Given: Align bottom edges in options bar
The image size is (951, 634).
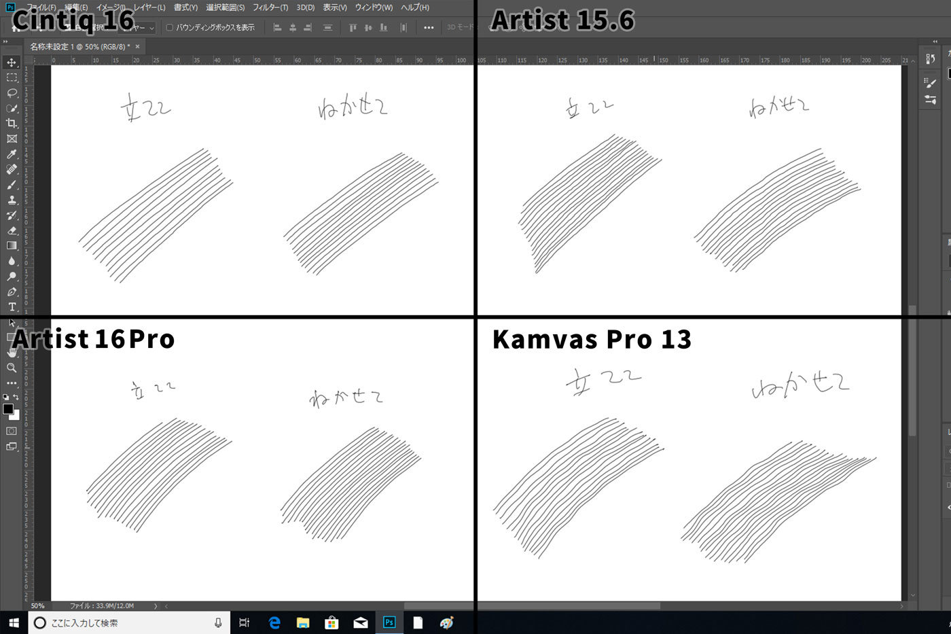Looking at the screenshot, I should pyautogui.click(x=384, y=28).
